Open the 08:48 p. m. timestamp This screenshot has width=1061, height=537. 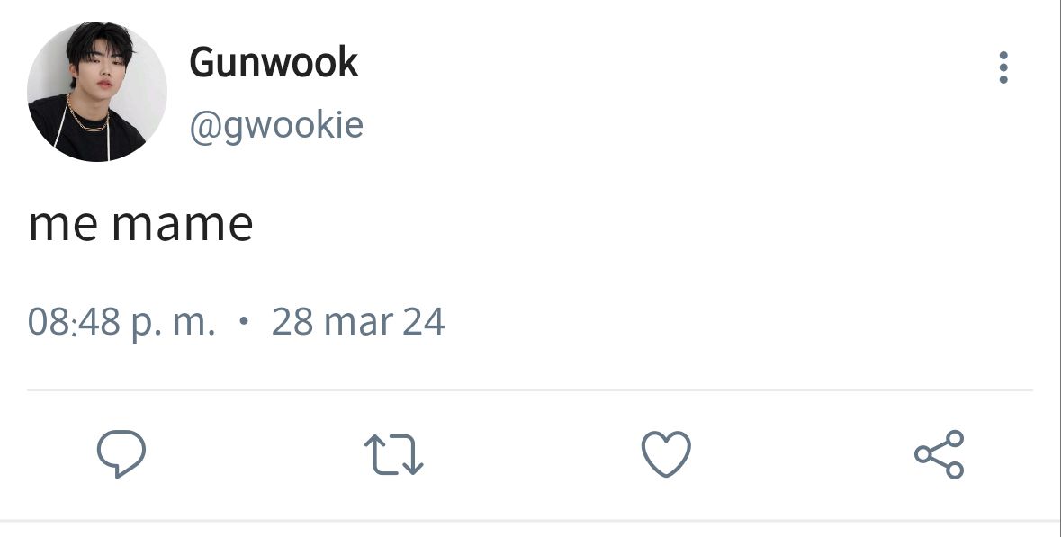[121, 321]
